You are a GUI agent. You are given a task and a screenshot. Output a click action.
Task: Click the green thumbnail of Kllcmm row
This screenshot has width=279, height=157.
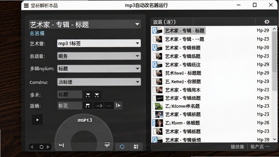coord(158,106)
